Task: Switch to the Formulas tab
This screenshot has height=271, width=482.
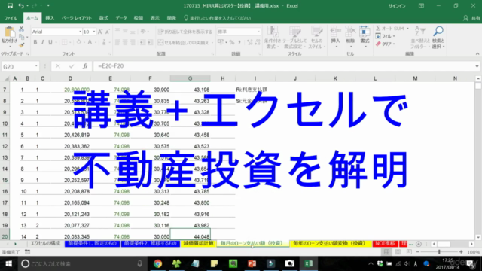Action: coord(104,18)
